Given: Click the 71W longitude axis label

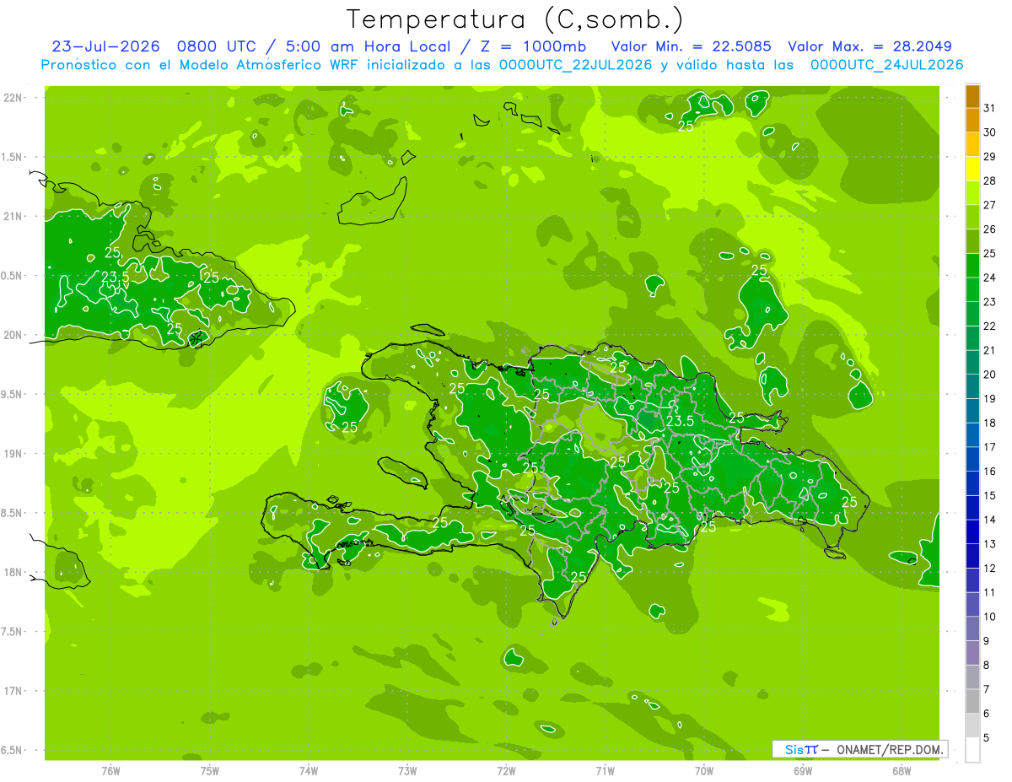Looking at the screenshot, I should point(605,770).
